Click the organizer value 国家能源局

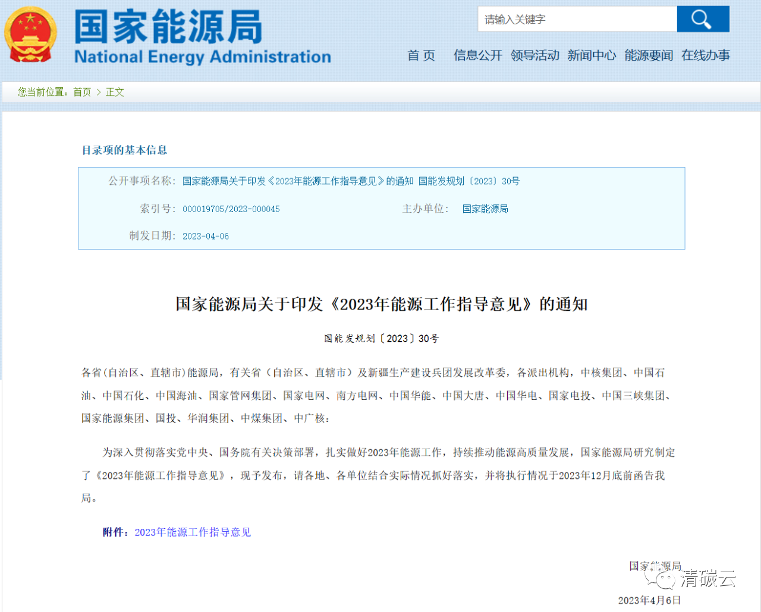tap(485, 209)
